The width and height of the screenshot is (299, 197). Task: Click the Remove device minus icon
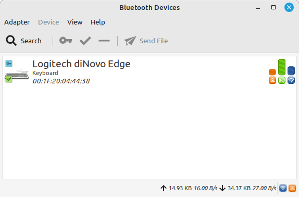click(104, 41)
